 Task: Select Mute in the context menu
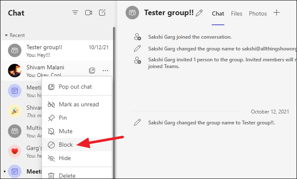click(77, 131)
